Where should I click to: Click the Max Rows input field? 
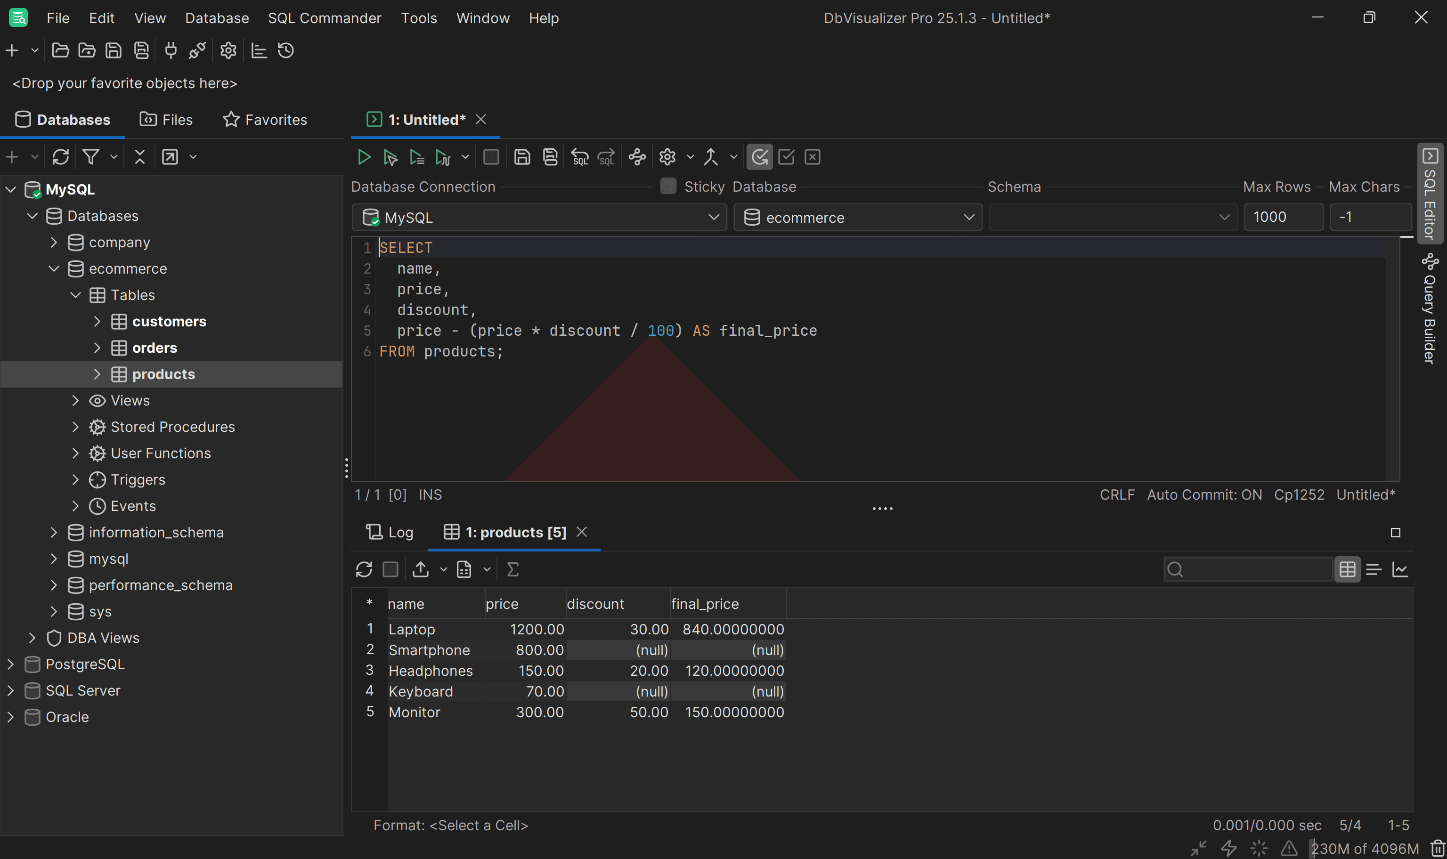coord(1283,218)
